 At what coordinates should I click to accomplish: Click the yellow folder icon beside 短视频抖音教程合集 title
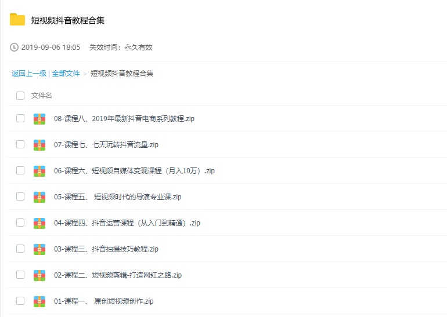(17, 20)
